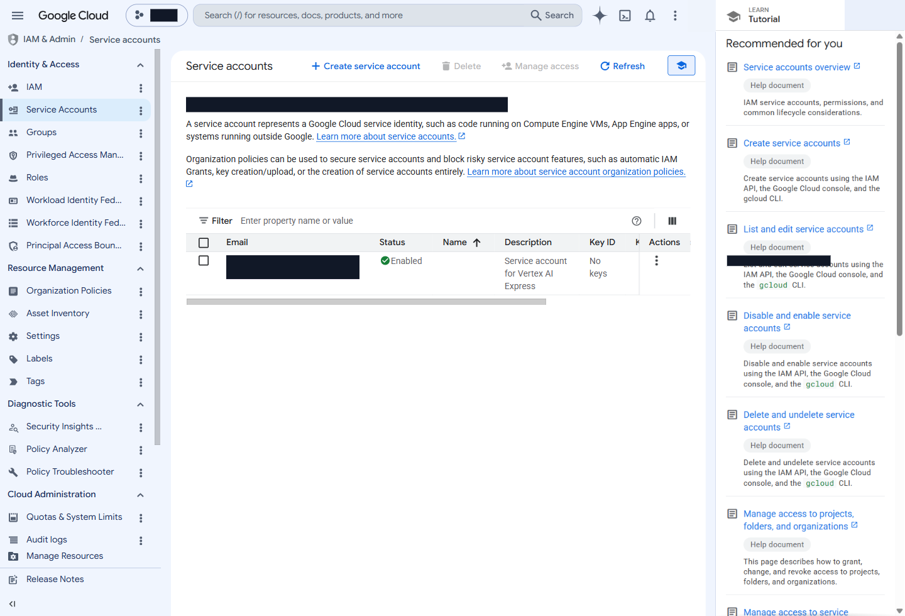Click the Privileged Access Manager shield icon

13,156
